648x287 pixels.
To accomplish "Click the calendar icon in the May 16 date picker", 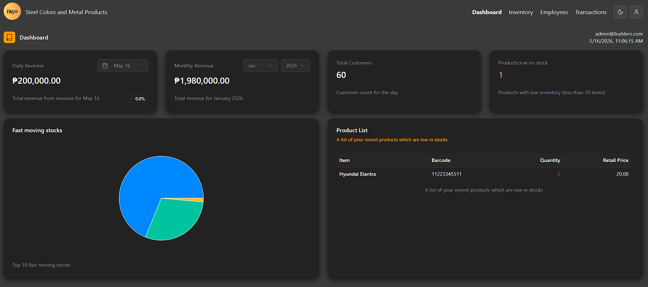I will click(x=105, y=66).
